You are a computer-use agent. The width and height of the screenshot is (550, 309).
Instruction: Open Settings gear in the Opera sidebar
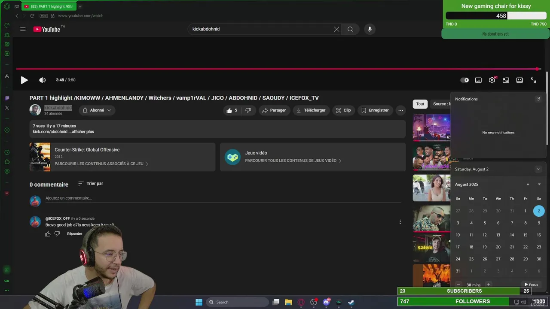coord(7,171)
